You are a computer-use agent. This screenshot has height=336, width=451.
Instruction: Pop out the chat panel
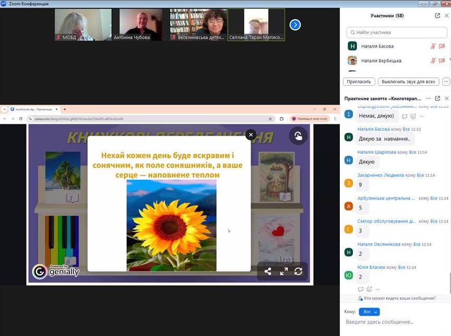coord(437,98)
